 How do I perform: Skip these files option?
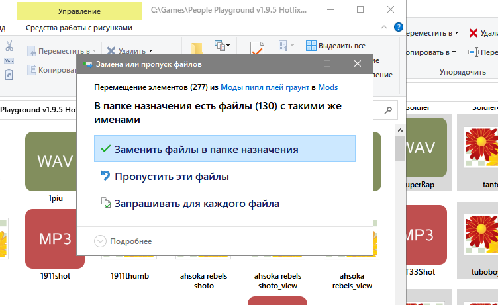tap(172, 177)
